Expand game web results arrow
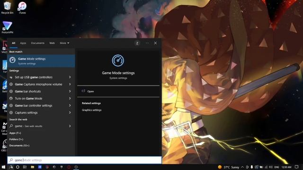 pos(70,126)
